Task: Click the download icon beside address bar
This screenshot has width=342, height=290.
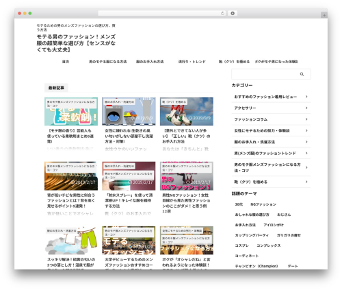Action: [x=233, y=14]
